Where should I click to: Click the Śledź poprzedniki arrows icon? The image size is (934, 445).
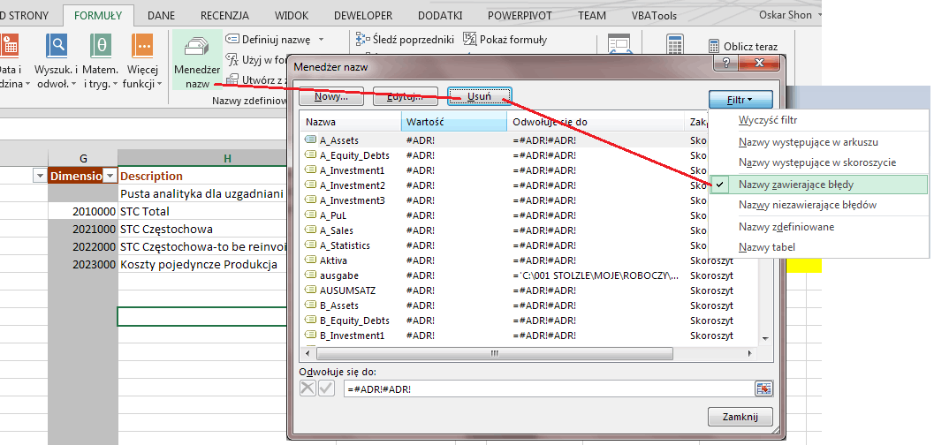(363, 39)
